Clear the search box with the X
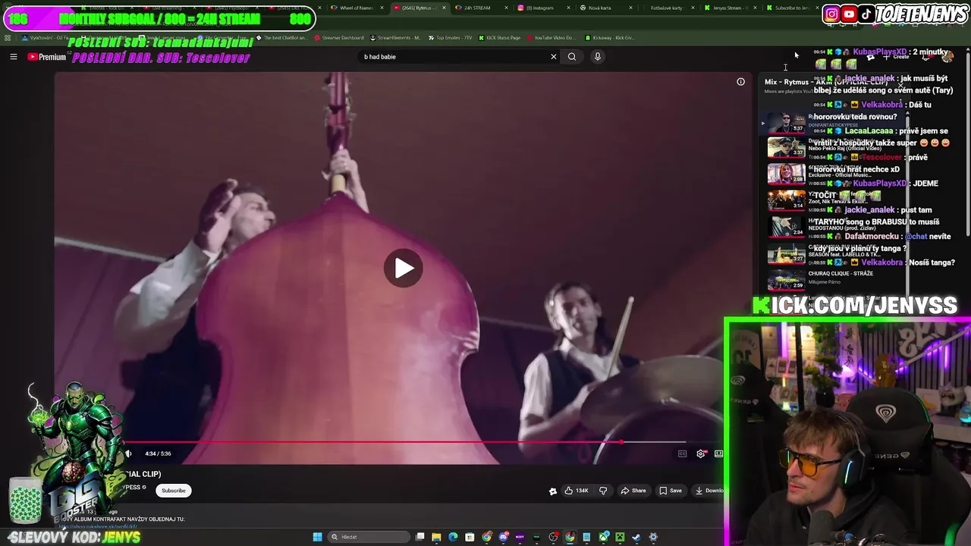 pos(554,57)
